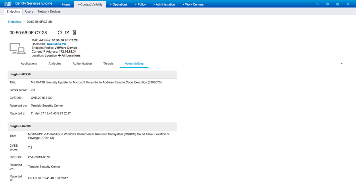Open the Attributes tab

[55, 64]
